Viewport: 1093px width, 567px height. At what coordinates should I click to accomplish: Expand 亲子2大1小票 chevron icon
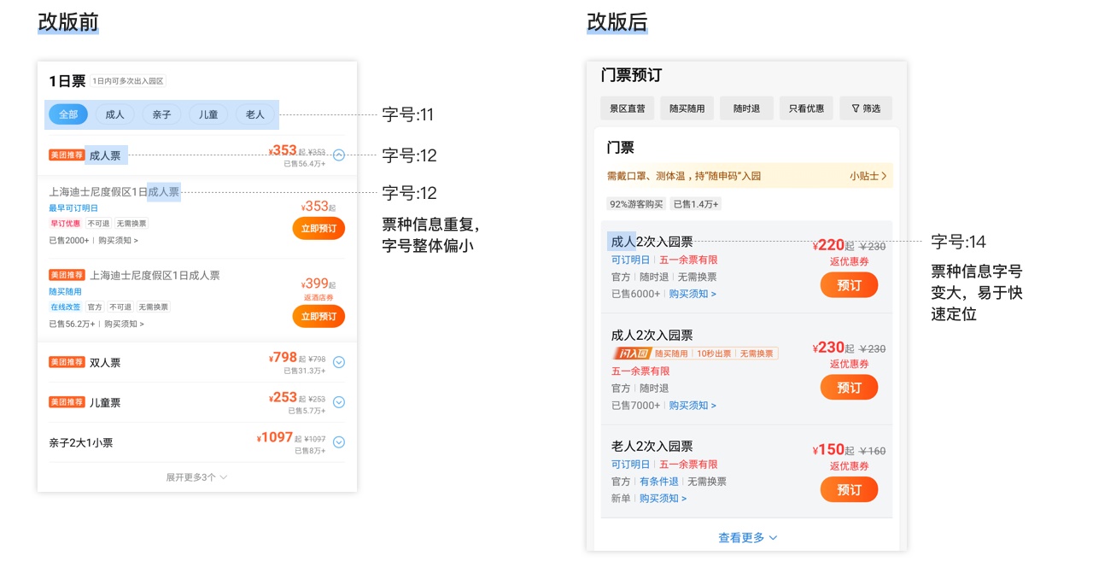[339, 441]
